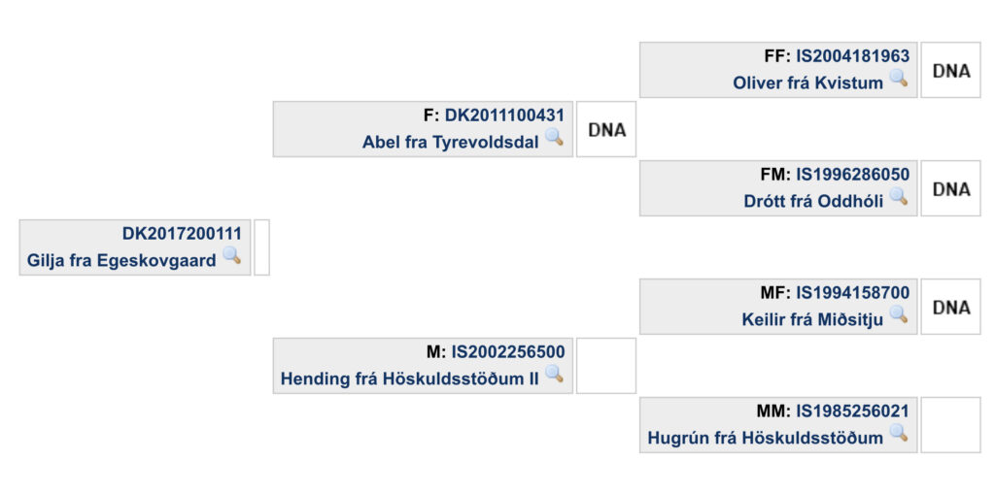Image resolution: width=995 pixels, height=493 pixels.
Task: Click magnifier icon beside Abel fra Tyrevoldsdal
Action: click(x=554, y=138)
